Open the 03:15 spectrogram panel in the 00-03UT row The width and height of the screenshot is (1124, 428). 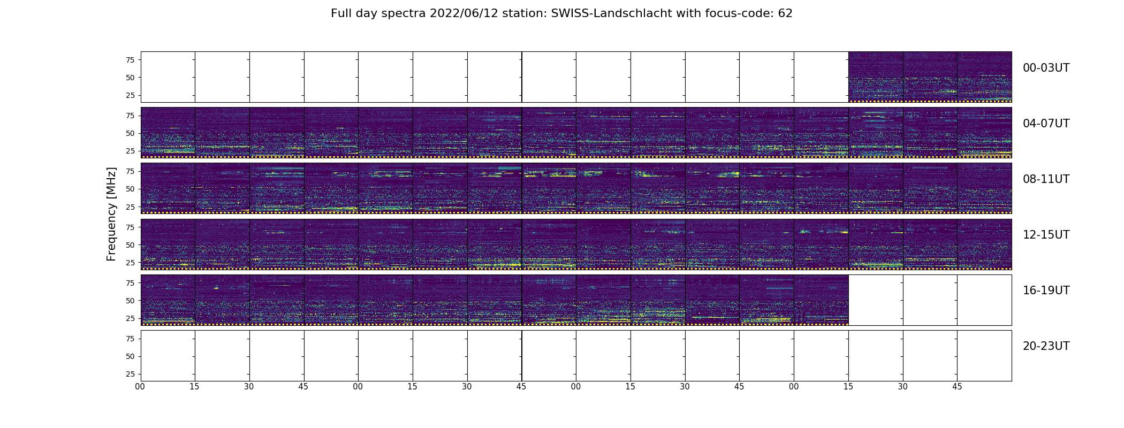(x=876, y=77)
